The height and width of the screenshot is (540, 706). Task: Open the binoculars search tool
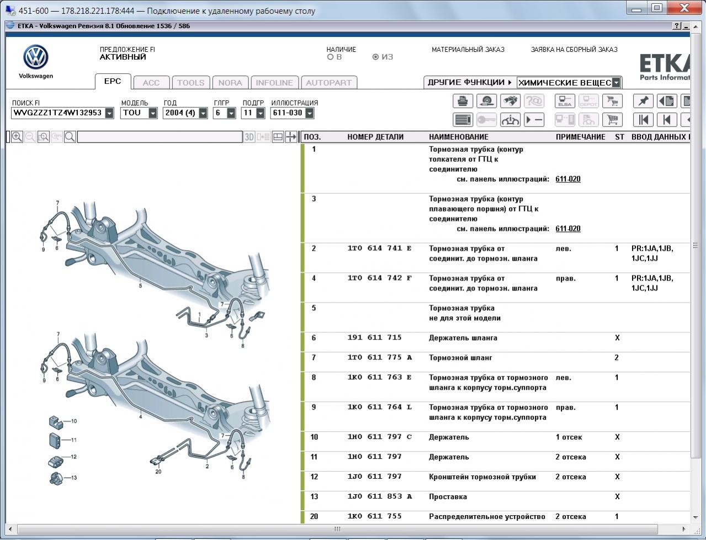tap(510, 101)
